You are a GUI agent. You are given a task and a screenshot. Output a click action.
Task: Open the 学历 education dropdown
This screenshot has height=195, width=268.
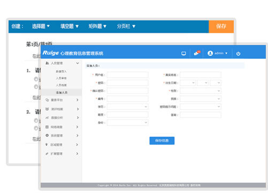pyautogui.click(x=128, y=107)
